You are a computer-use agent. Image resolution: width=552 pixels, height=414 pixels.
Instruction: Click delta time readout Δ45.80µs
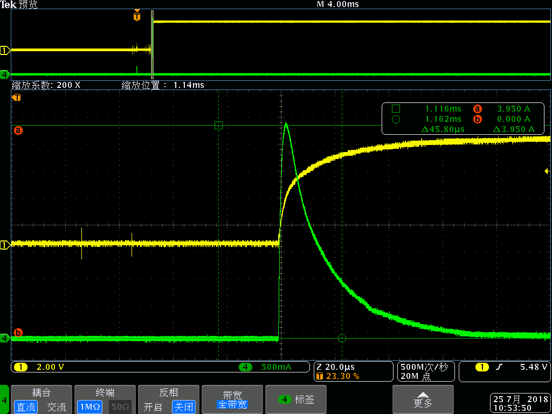[x=443, y=129]
